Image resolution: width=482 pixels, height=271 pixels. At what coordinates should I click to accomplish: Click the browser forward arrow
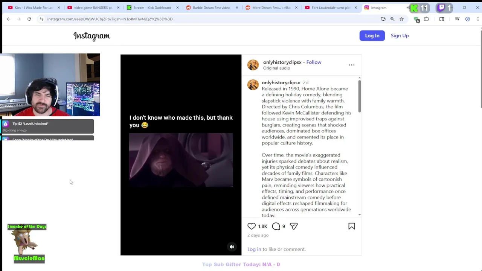tap(19, 19)
